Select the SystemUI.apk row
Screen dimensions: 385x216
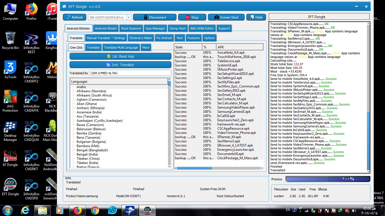[x=219, y=65]
